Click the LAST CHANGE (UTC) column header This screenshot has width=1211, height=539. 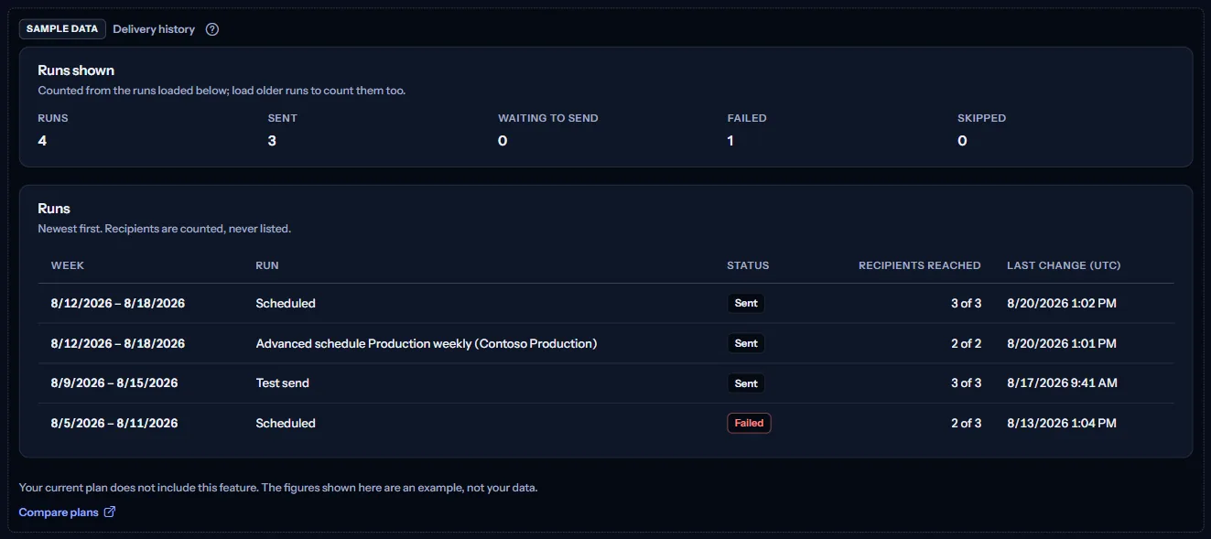coord(1064,265)
